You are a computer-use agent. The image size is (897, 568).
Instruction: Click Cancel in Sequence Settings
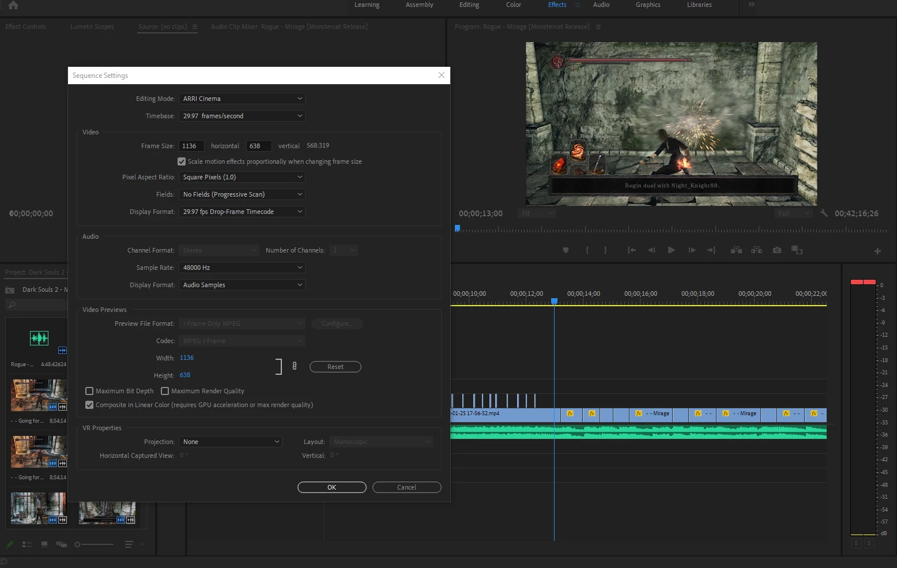tap(407, 487)
